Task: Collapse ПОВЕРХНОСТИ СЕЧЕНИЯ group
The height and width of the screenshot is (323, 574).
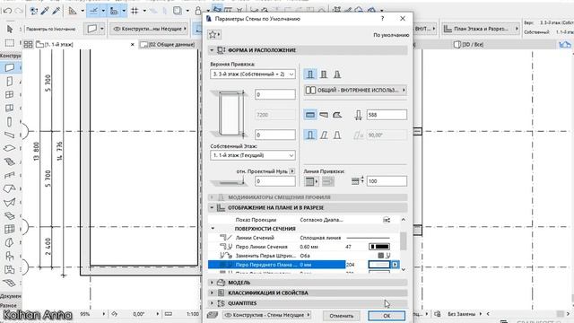Action: point(213,229)
